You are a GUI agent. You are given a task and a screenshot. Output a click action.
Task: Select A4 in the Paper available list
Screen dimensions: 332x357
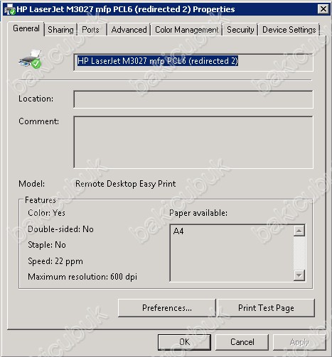click(x=178, y=231)
